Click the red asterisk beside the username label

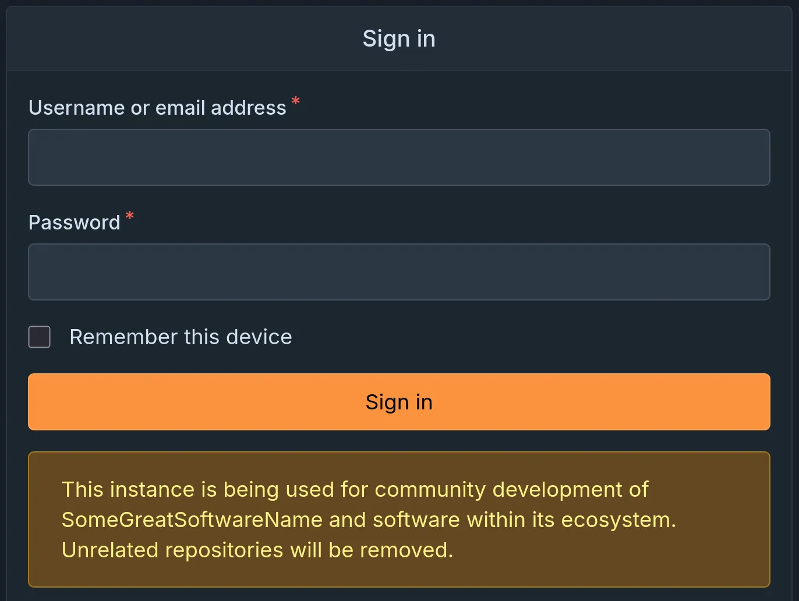point(295,101)
